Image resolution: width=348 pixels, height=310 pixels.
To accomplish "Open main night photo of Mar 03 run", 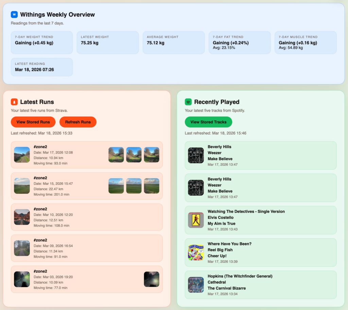I will pos(22,279).
